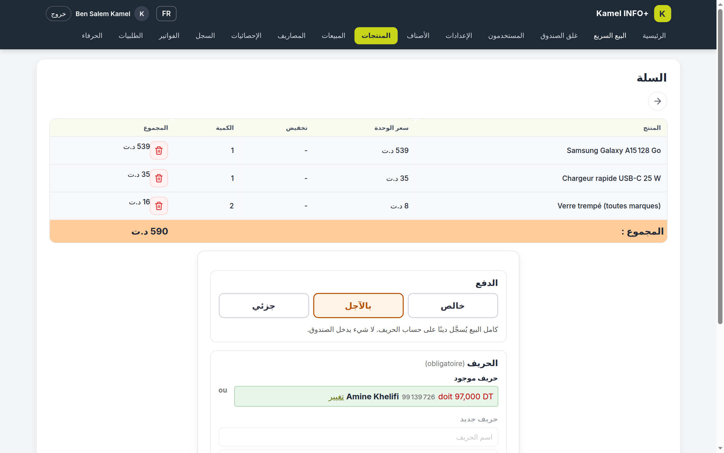Click Verre trempé (toutes marques) name
This screenshot has height=453, width=724.
pos(609,206)
